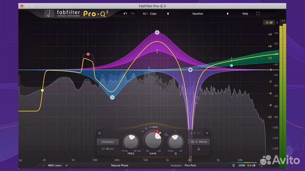
Task: Toggle A/B state comparison
Action: pyautogui.click(x=145, y=14)
